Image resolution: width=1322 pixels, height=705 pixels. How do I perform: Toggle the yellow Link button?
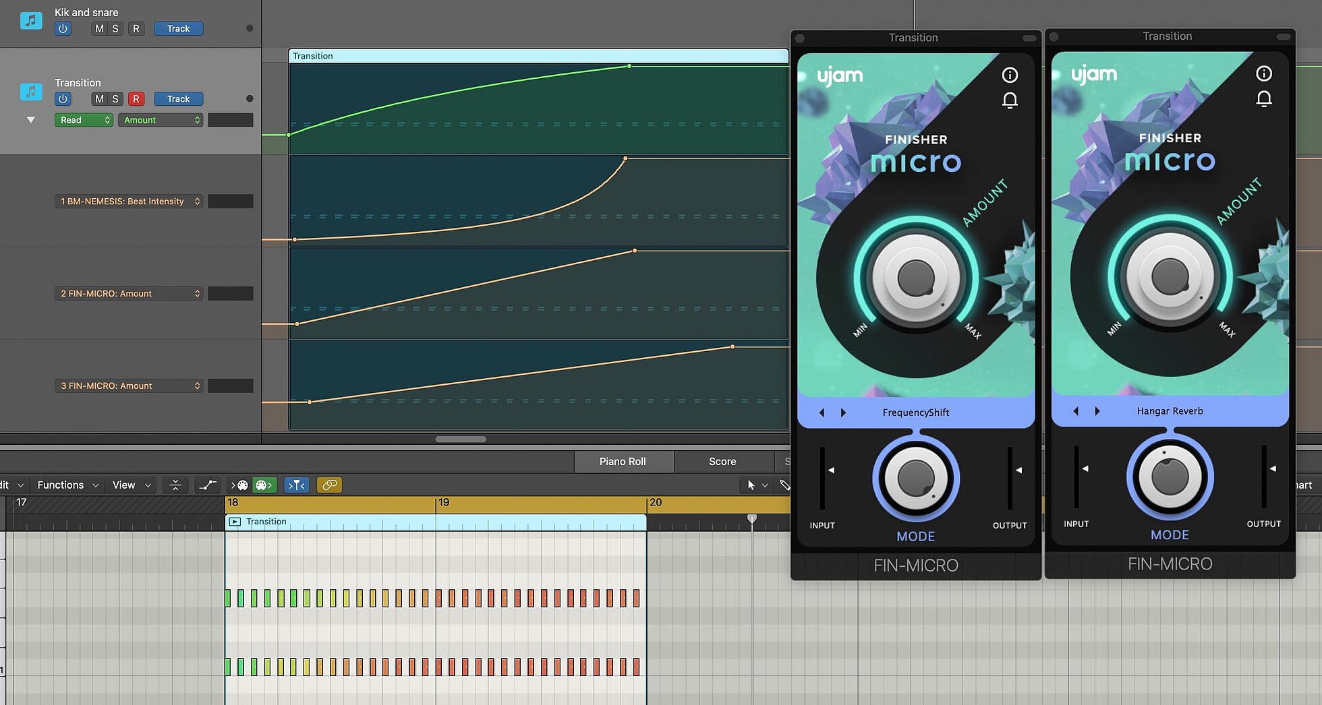pos(329,485)
